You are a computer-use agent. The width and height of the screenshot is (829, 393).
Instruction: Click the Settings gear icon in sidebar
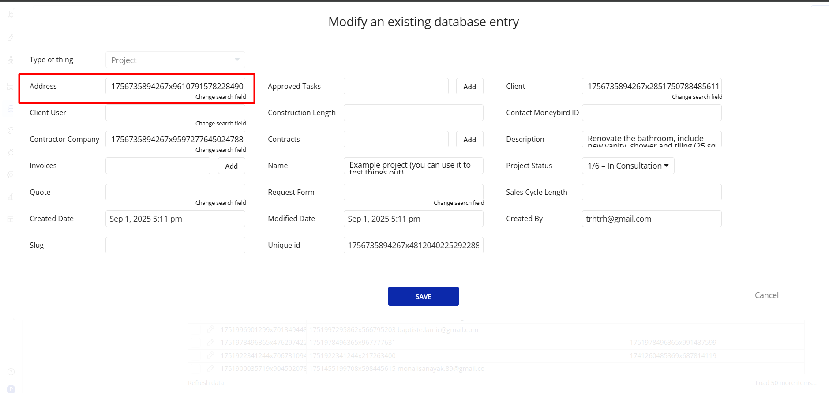pos(10,175)
